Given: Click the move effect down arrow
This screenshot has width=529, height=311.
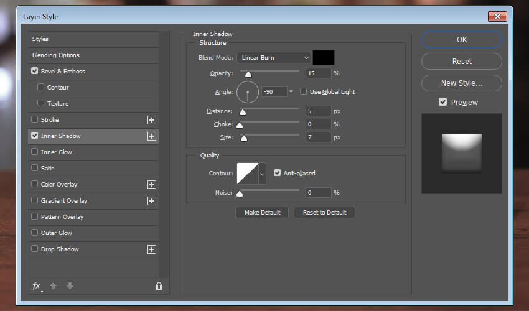Looking at the screenshot, I should [x=70, y=286].
